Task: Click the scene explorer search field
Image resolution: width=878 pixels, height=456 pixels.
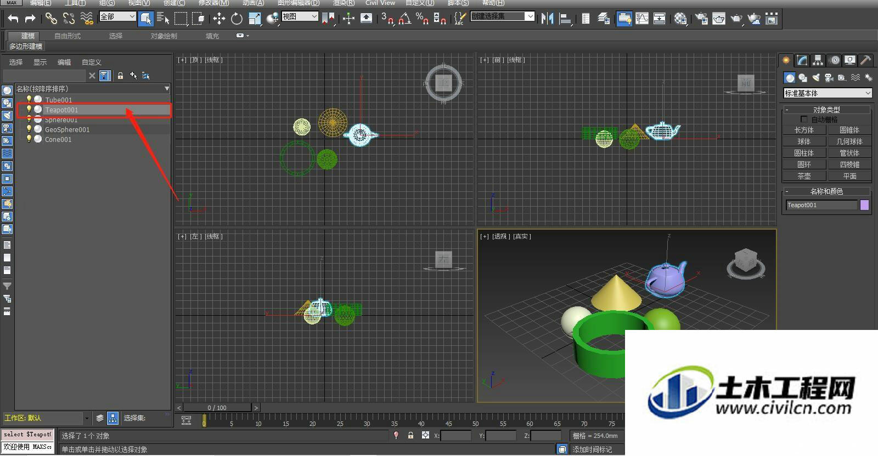Action: pos(44,76)
